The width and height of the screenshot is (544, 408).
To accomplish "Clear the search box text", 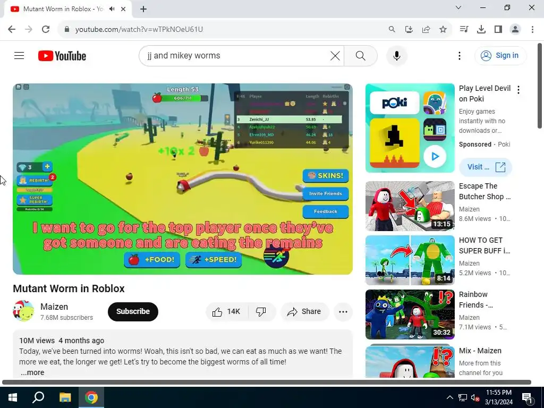I will [x=335, y=55].
